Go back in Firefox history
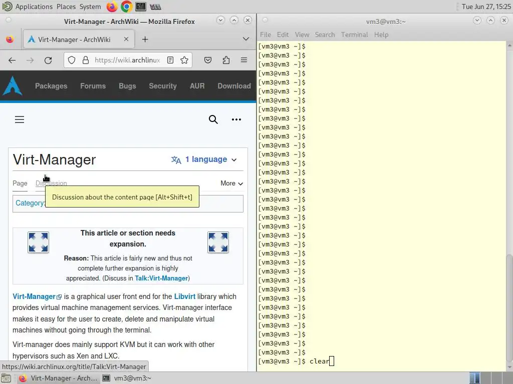 click(12, 60)
